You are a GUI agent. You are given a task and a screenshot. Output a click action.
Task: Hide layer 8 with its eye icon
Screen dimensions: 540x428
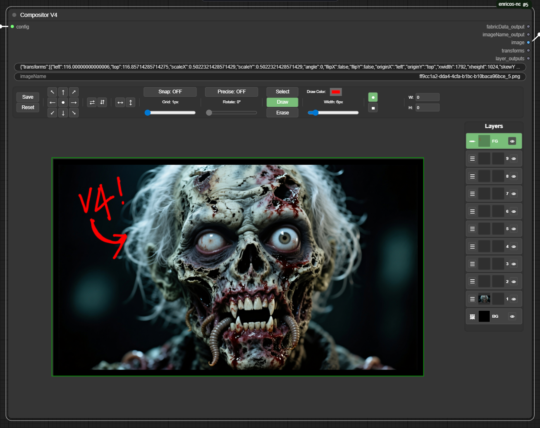click(514, 176)
